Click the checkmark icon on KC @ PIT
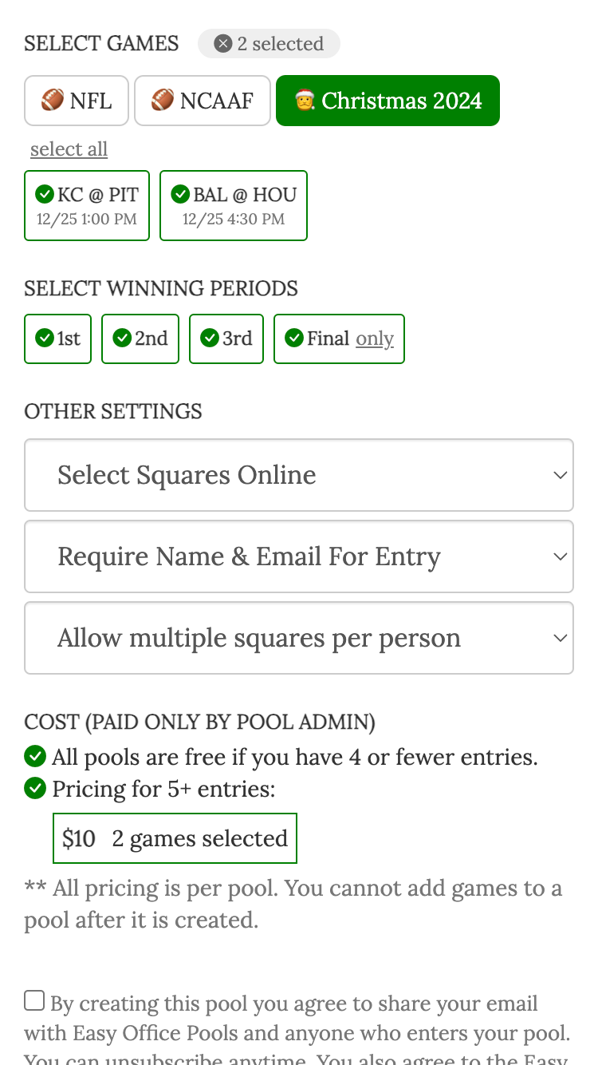Image resolution: width=598 pixels, height=1065 pixels. (45, 194)
